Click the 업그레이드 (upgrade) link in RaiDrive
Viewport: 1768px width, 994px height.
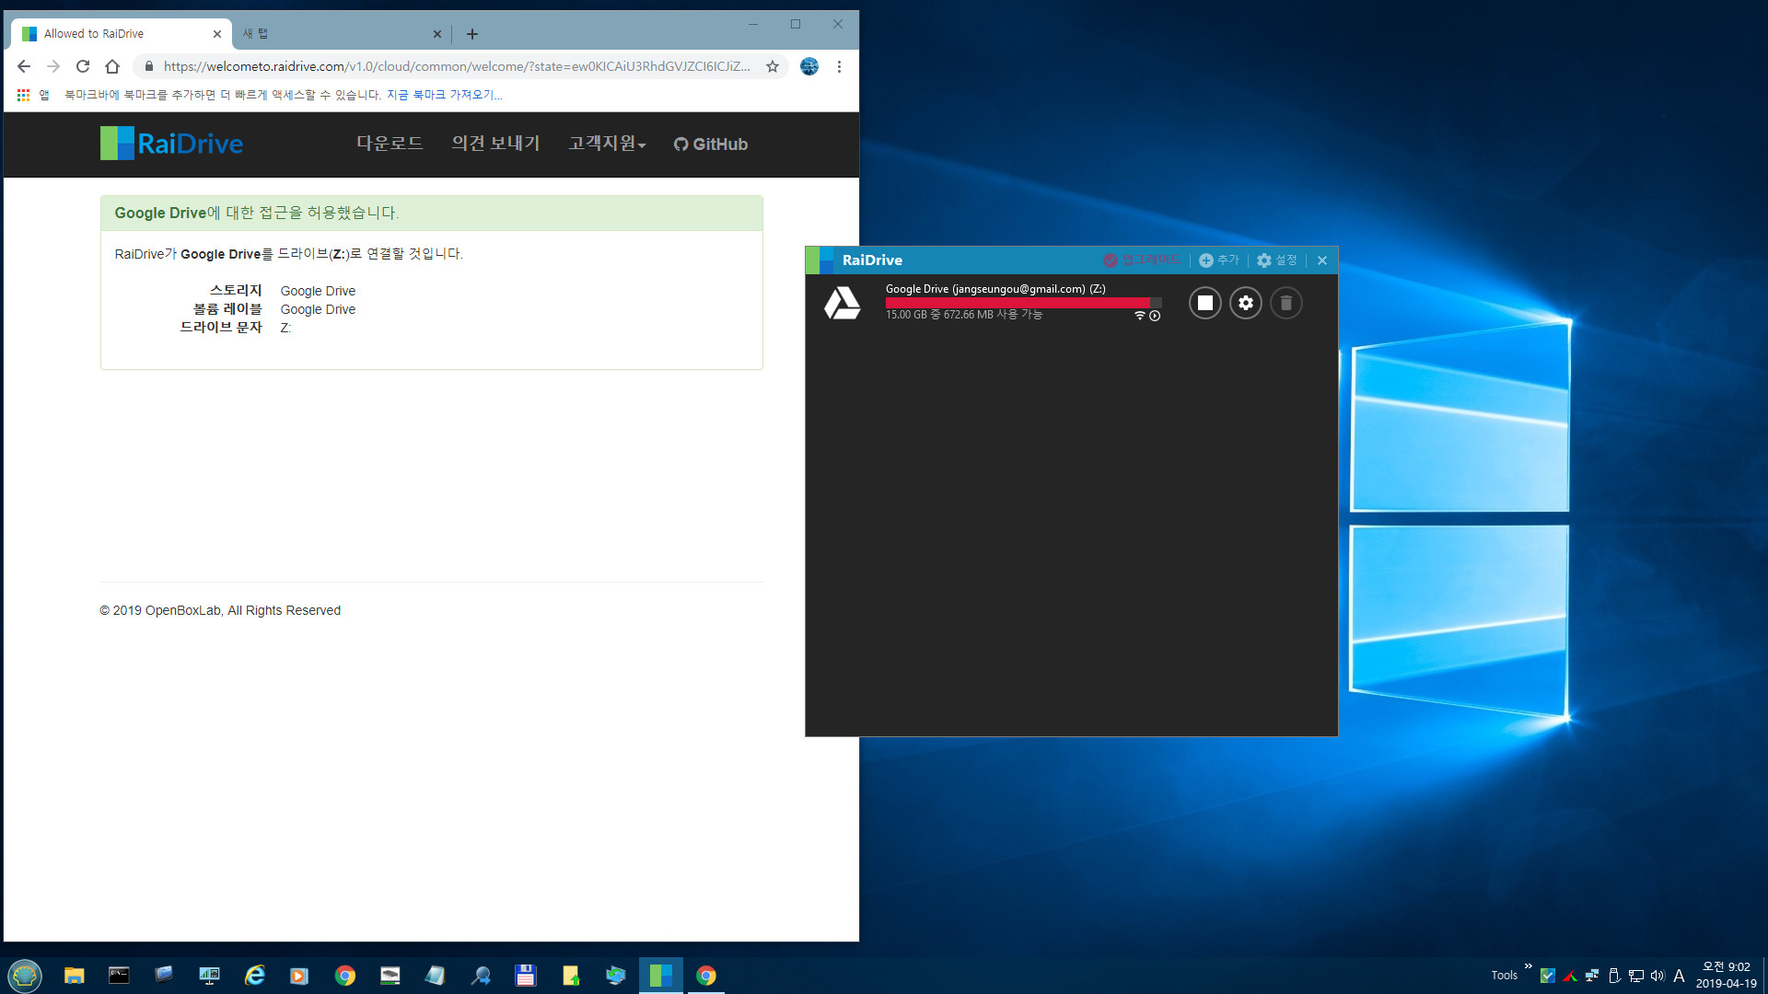1141,260
